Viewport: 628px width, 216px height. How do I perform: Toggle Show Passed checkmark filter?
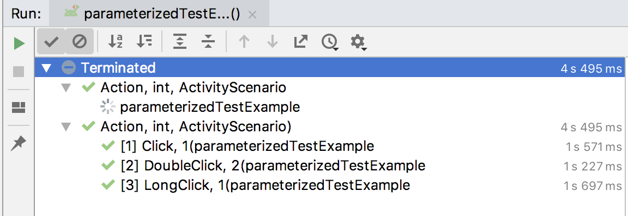(x=51, y=41)
